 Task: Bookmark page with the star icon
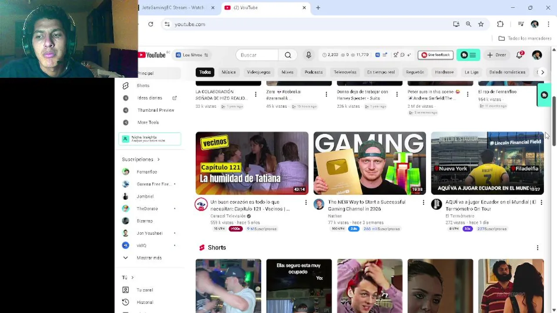pyautogui.click(x=481, y=24)
